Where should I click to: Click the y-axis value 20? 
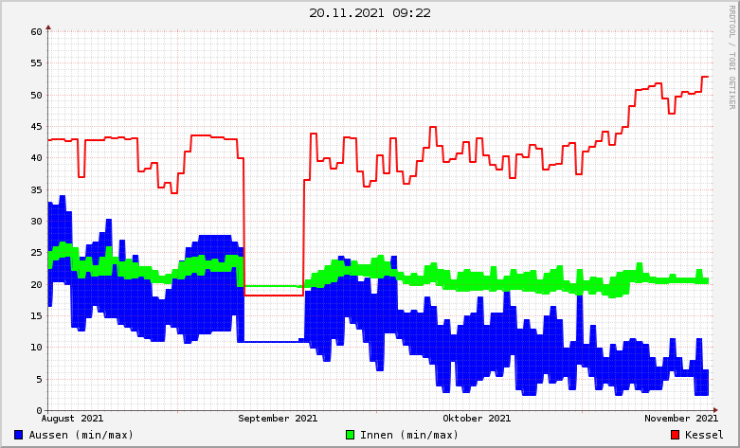[x=36, y=285]
